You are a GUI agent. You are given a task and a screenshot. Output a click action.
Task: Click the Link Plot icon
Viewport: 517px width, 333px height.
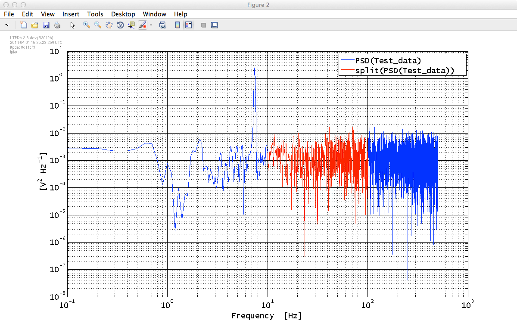point(163,25)
